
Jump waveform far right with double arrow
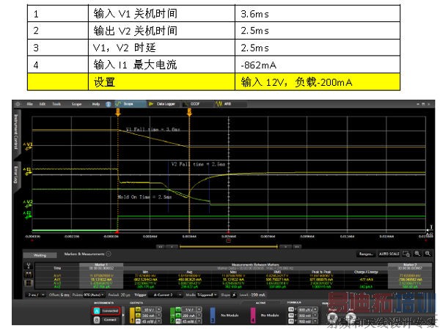point(297,247)
